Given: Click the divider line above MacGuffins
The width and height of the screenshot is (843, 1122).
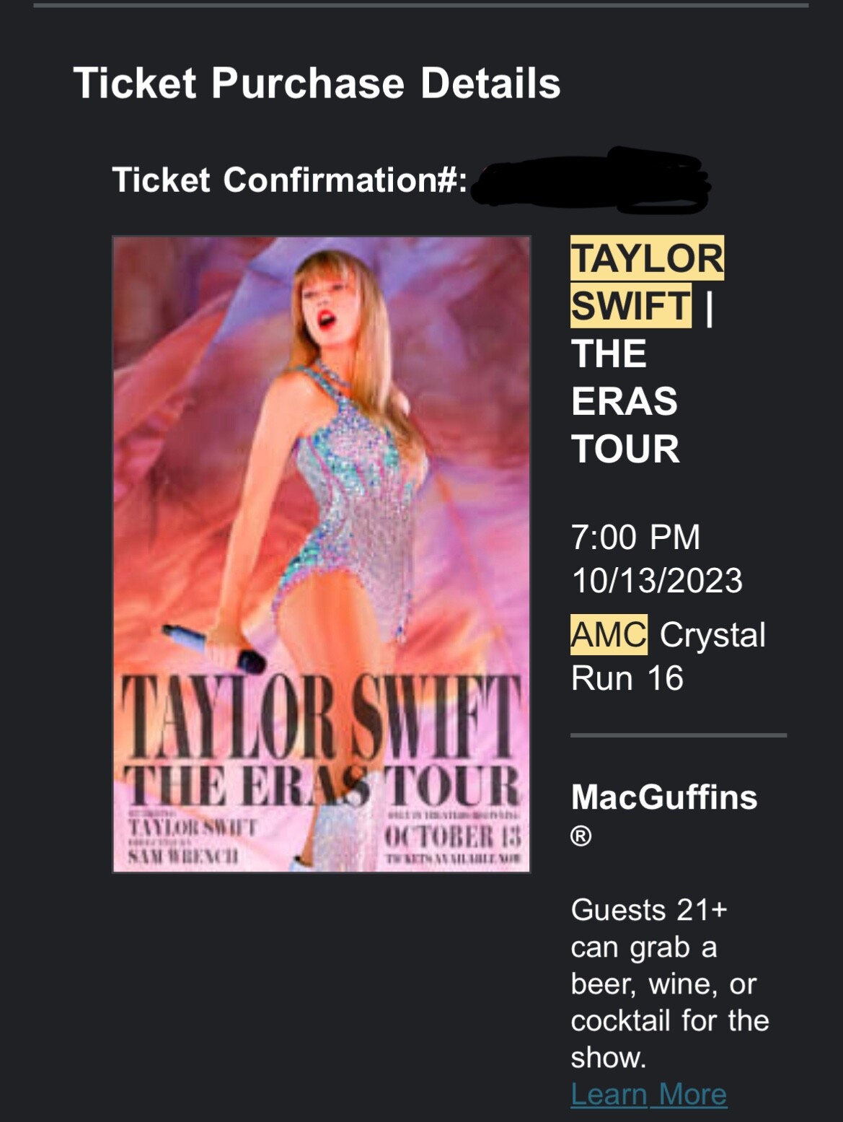Looking at the screenshot, I should [x=676, y=736].
